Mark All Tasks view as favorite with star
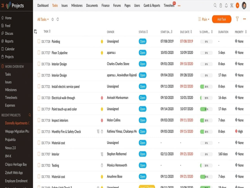This screenshot has width=250, height=188. pos(52,19)
